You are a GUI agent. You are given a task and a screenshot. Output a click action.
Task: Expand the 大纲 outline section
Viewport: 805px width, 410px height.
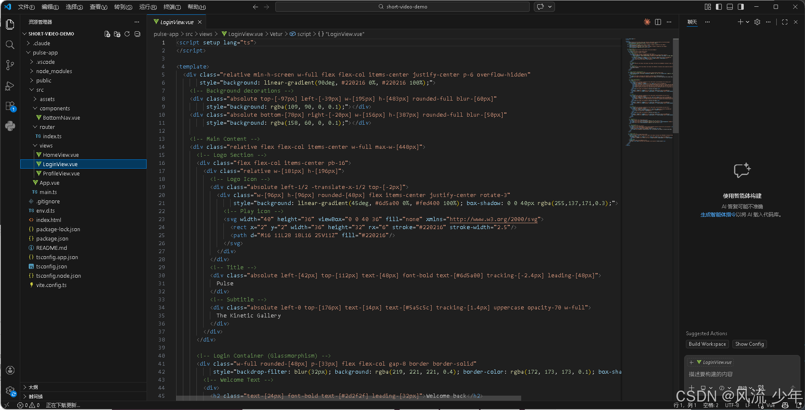[x=83, y=387]
